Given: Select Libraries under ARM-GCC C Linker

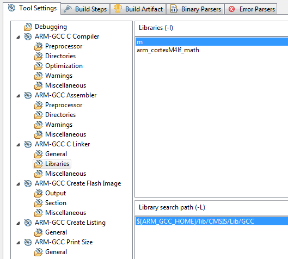Looking at the screenshot, I should pos(57,164).
